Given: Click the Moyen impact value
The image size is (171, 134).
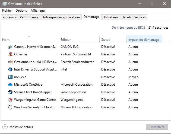Looking at the screenshot, I should (x=133, y=77).
